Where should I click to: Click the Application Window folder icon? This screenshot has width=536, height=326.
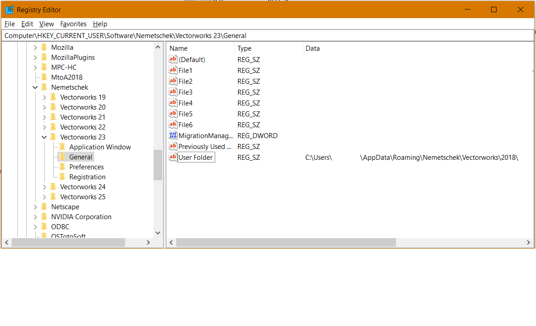click(62, 147)
